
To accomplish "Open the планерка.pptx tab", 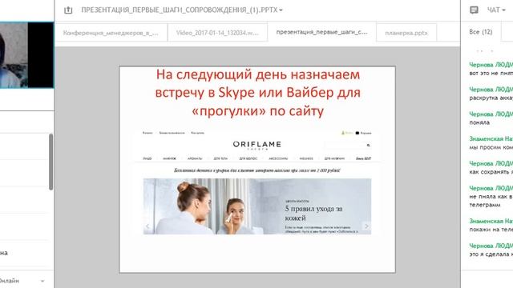I will [x=406, y=33].
